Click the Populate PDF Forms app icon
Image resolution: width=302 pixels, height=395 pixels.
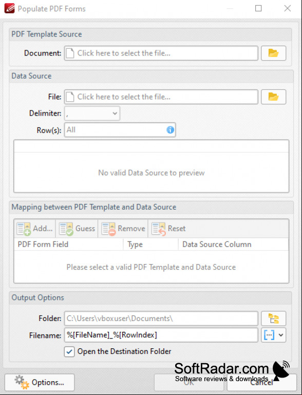9,8
